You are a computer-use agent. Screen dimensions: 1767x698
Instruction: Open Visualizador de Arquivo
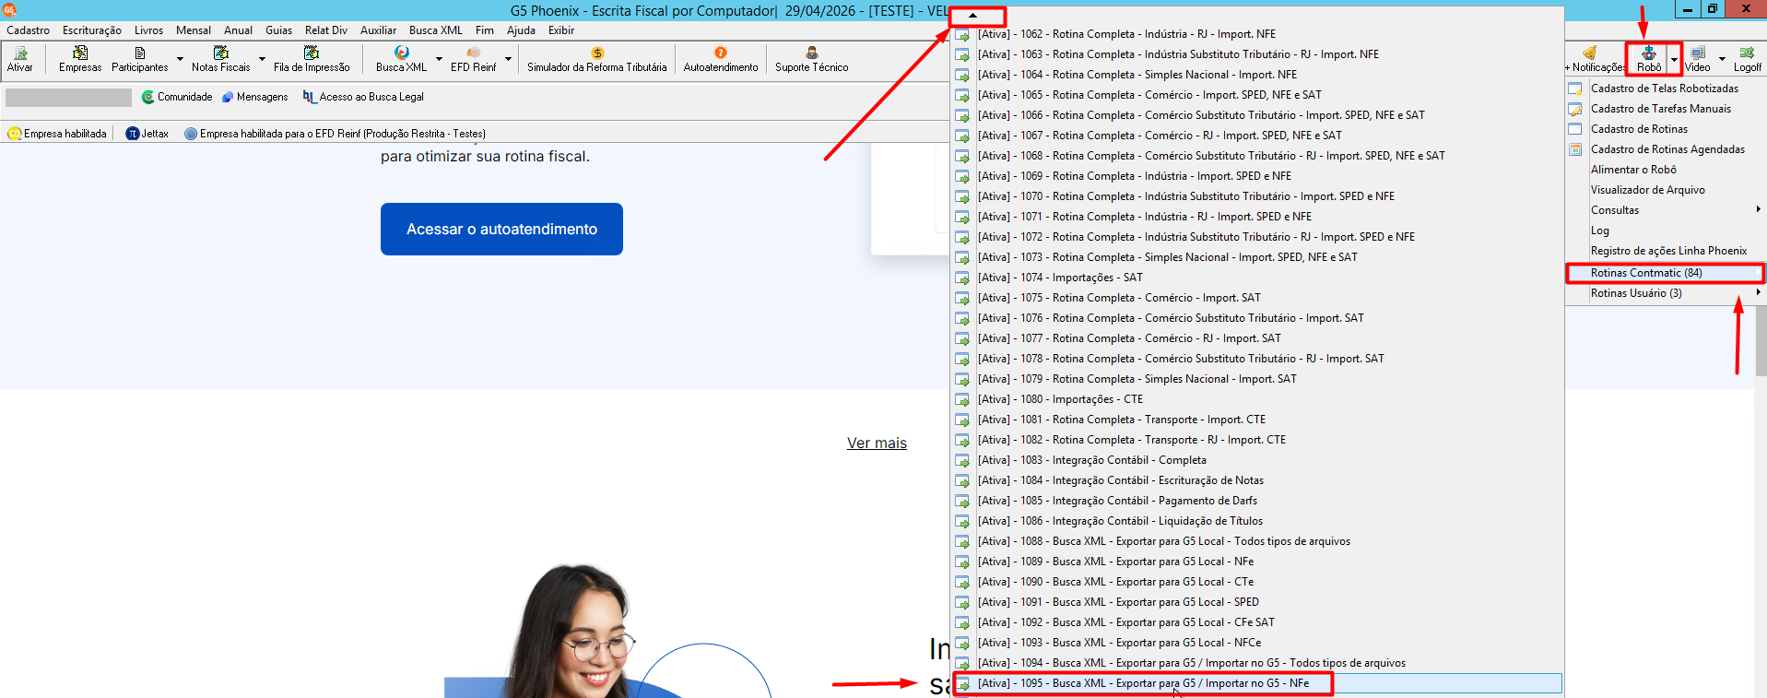point(1665,190)
